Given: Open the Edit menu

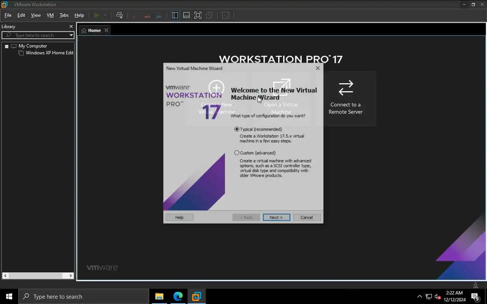Looking at the screenshot, I should pyautogui.click(x=21, y=15).
